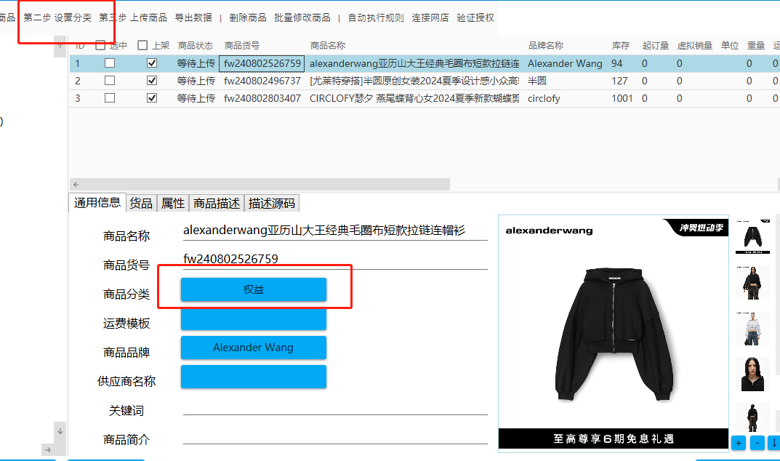
Task: Switch to the 商品描述 tab
Action: (x=217, y=204)
